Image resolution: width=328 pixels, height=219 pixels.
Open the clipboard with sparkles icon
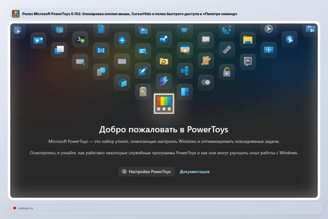[x=143, y=91]
